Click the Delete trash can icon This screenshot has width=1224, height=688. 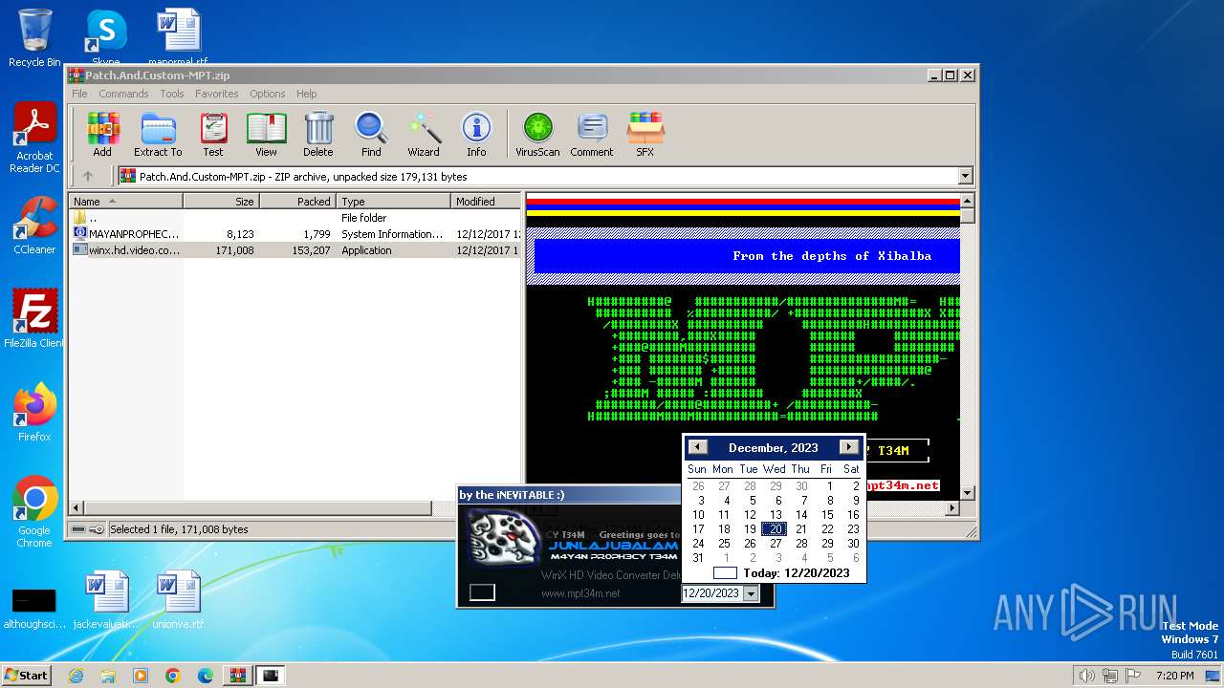(x=318, y=135)
